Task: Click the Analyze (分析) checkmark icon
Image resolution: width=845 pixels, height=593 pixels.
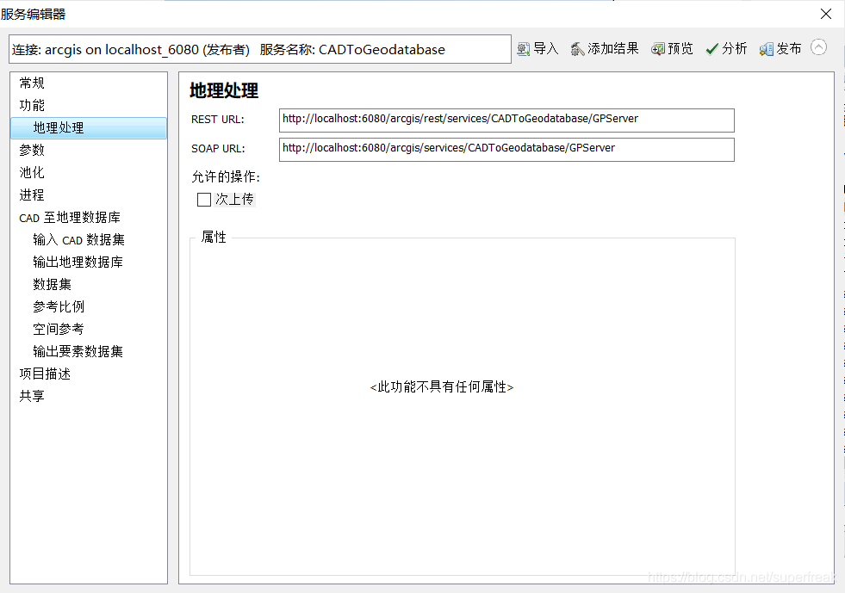Action: (x=711, y=49)
